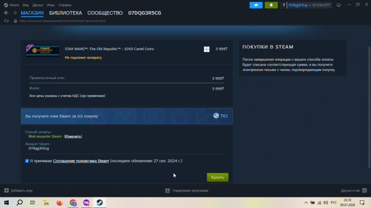Open Друзья и чат
Viewport: 371px width, 208px height.
coord(350,191)
